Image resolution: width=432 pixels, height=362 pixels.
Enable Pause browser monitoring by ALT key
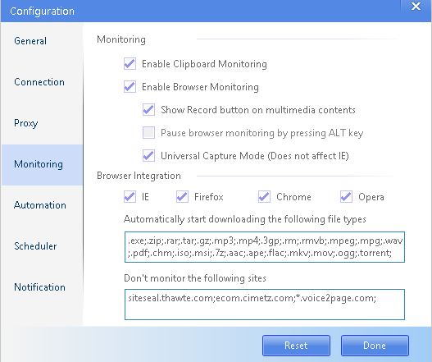(x=148, y=132)
